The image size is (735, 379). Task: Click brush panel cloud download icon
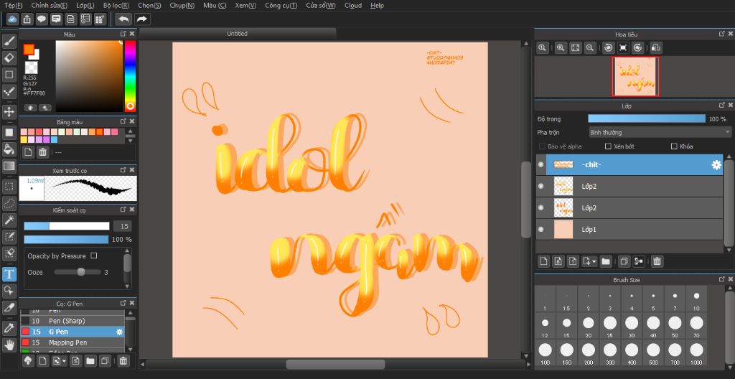point(28,361)
